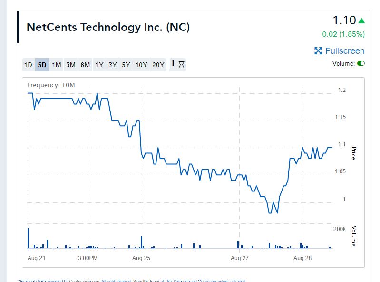Toggle the Volume switch off

[361, 63]
